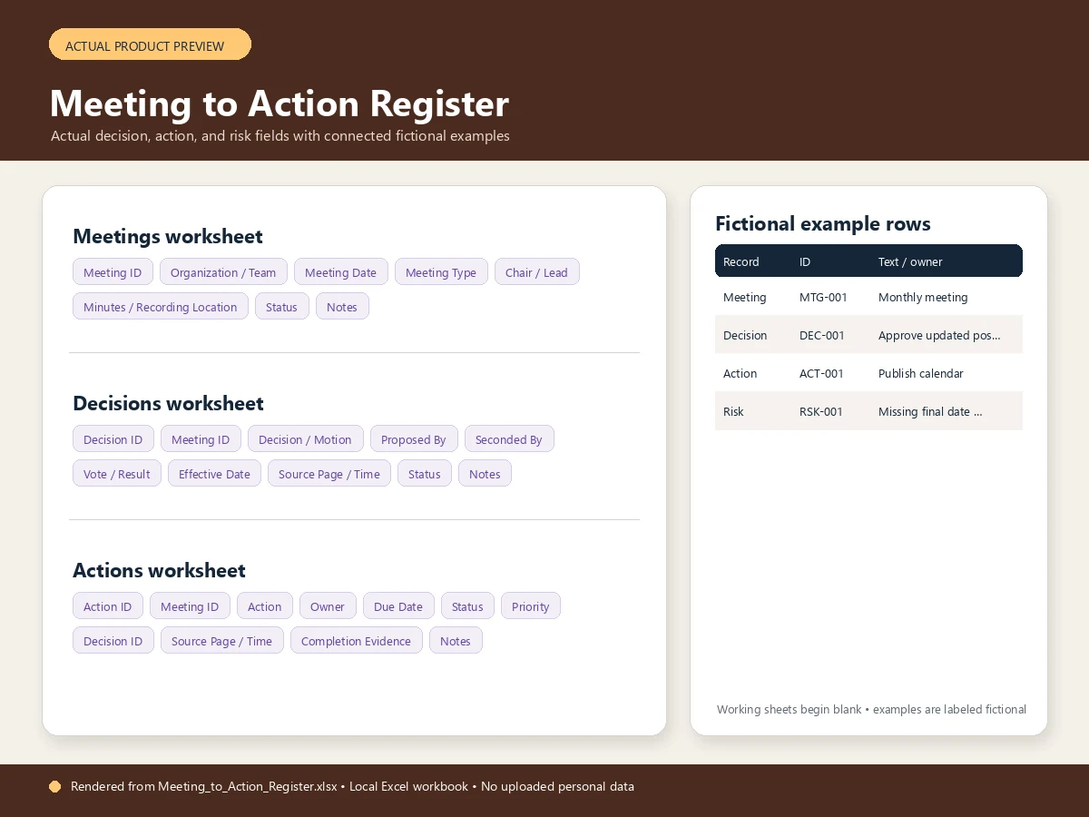The height and width of the screenshot is (817, 1089).
Task: Select the Notes chip in Actions worksheet
Action: point(456,641)
